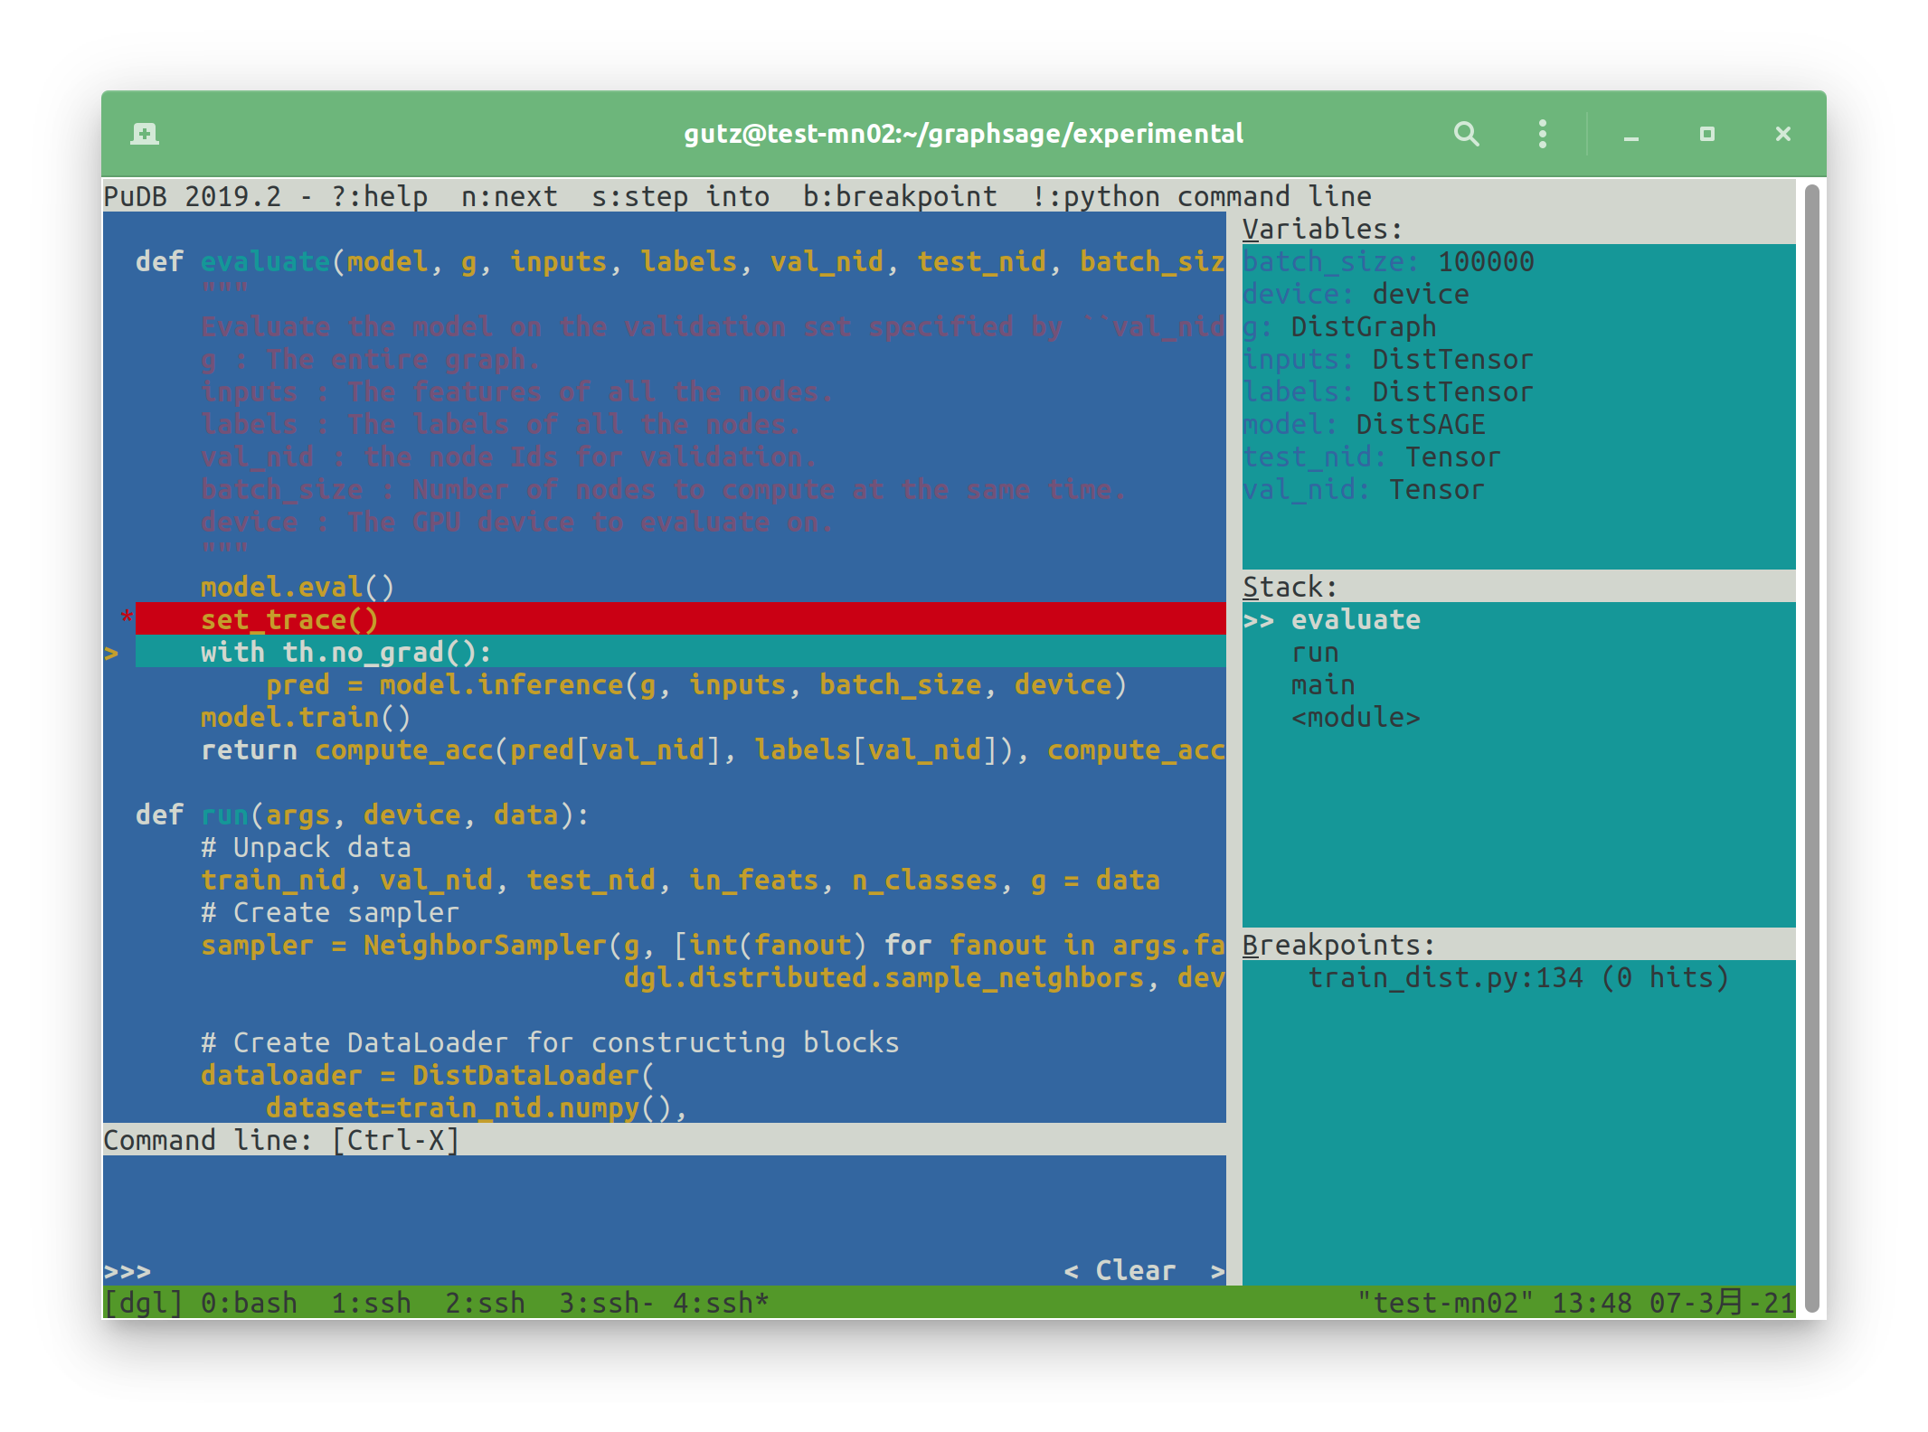Switch to tmux window 3:ssh-
1928x1432 pixels.
[607, 1303]
